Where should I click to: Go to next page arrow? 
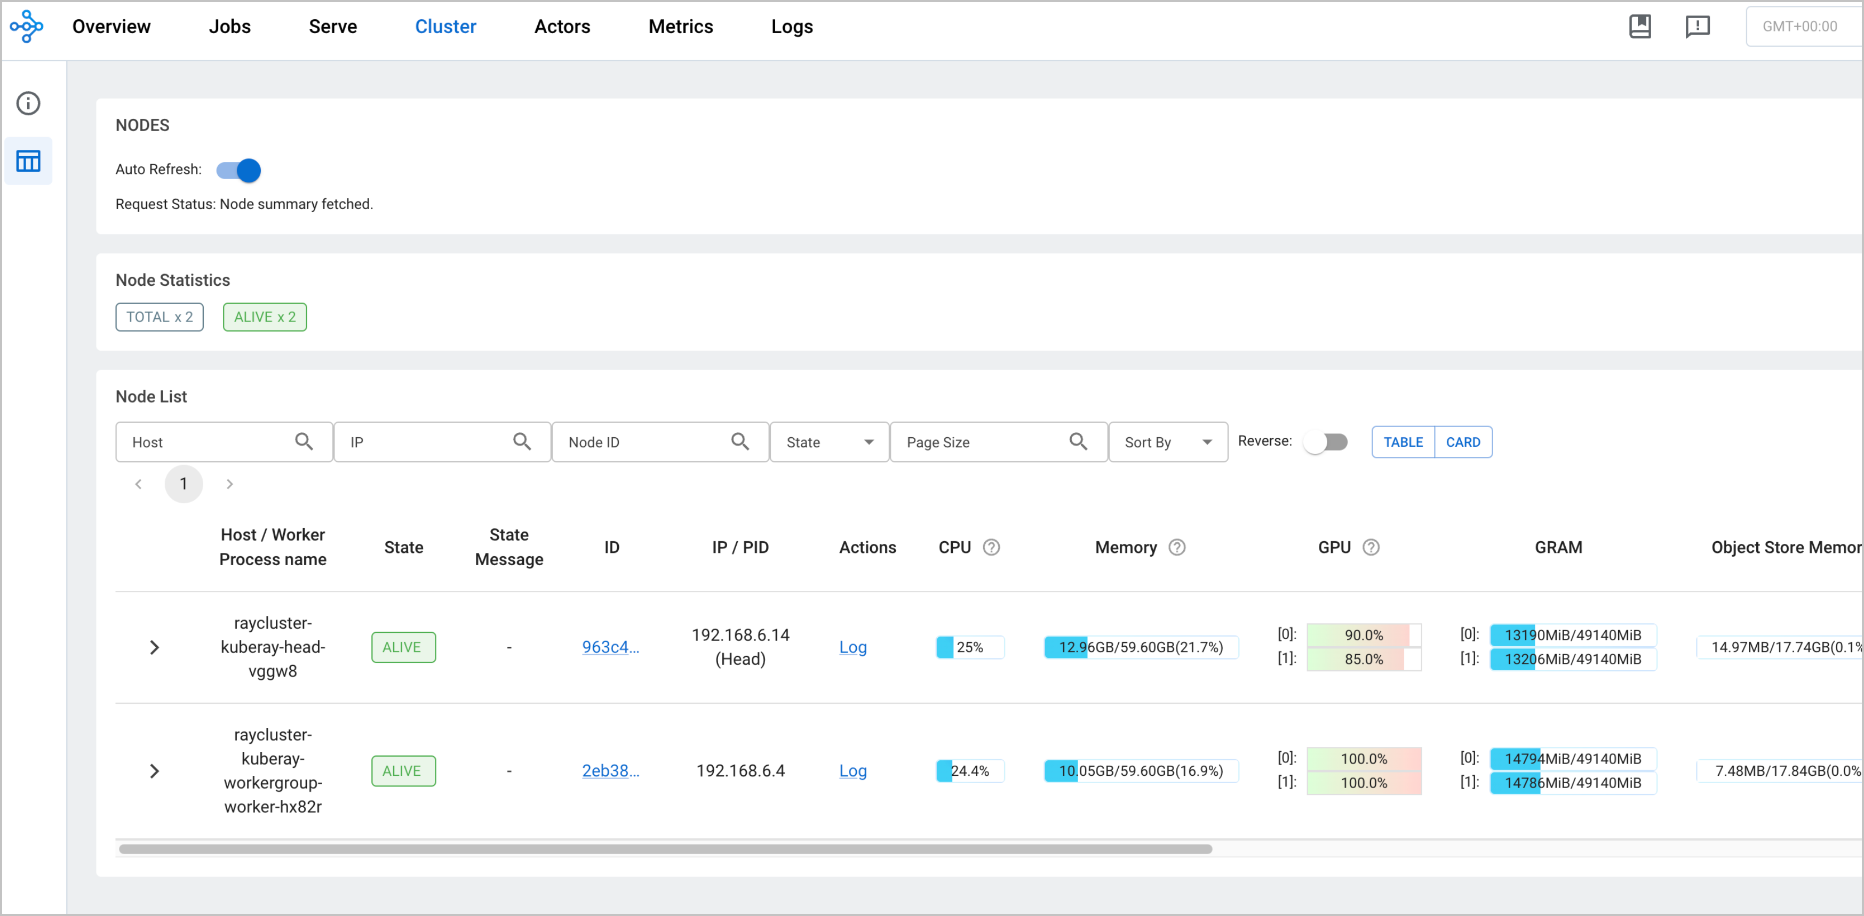point(229,484)
